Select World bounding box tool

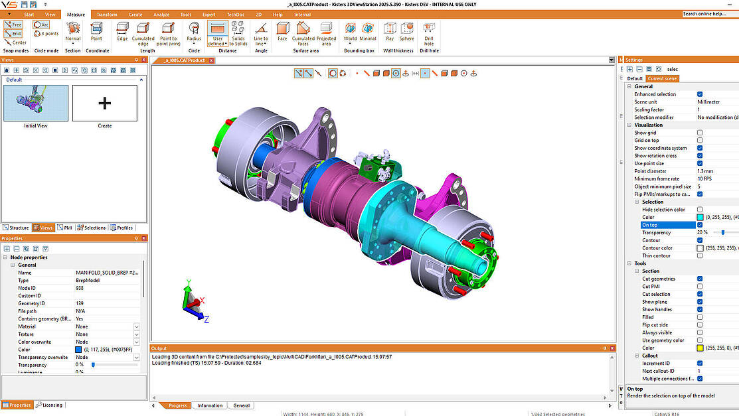click(350, 31)
